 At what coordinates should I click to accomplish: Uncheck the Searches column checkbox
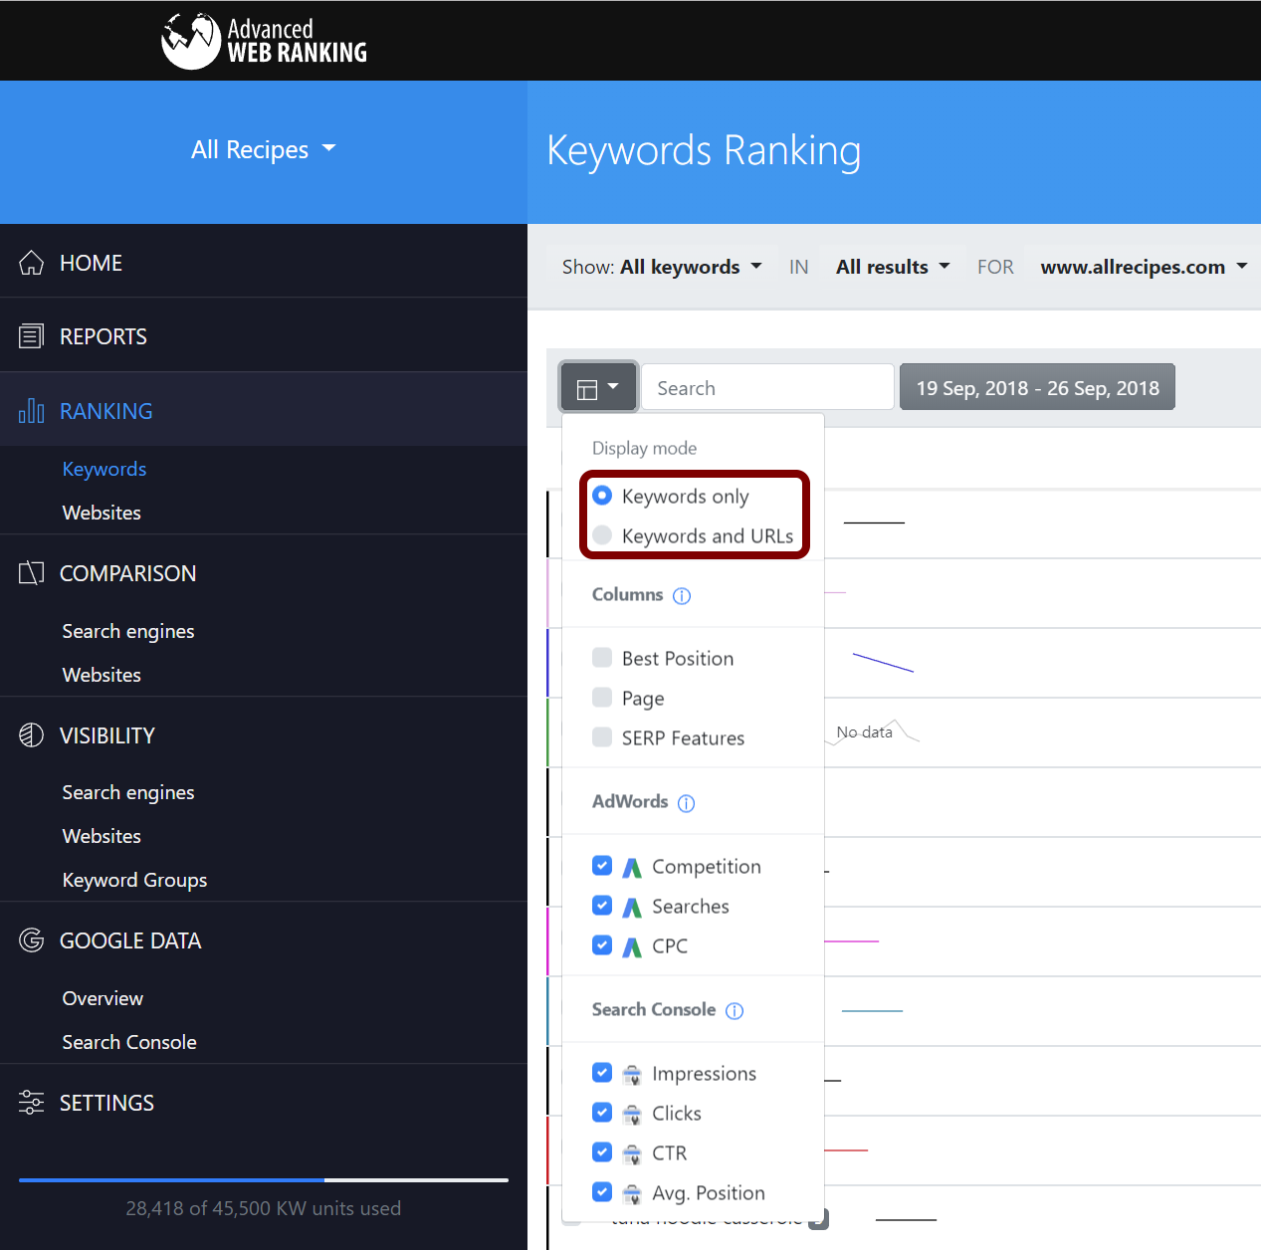coord(602,905)
